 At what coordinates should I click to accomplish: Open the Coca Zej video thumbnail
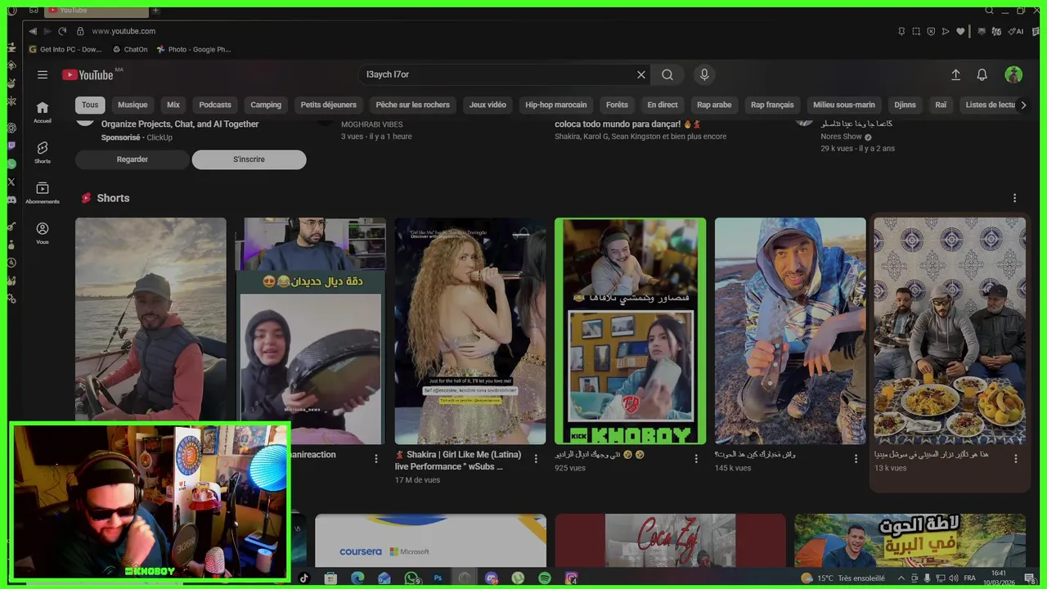click(x=670, y=540)
